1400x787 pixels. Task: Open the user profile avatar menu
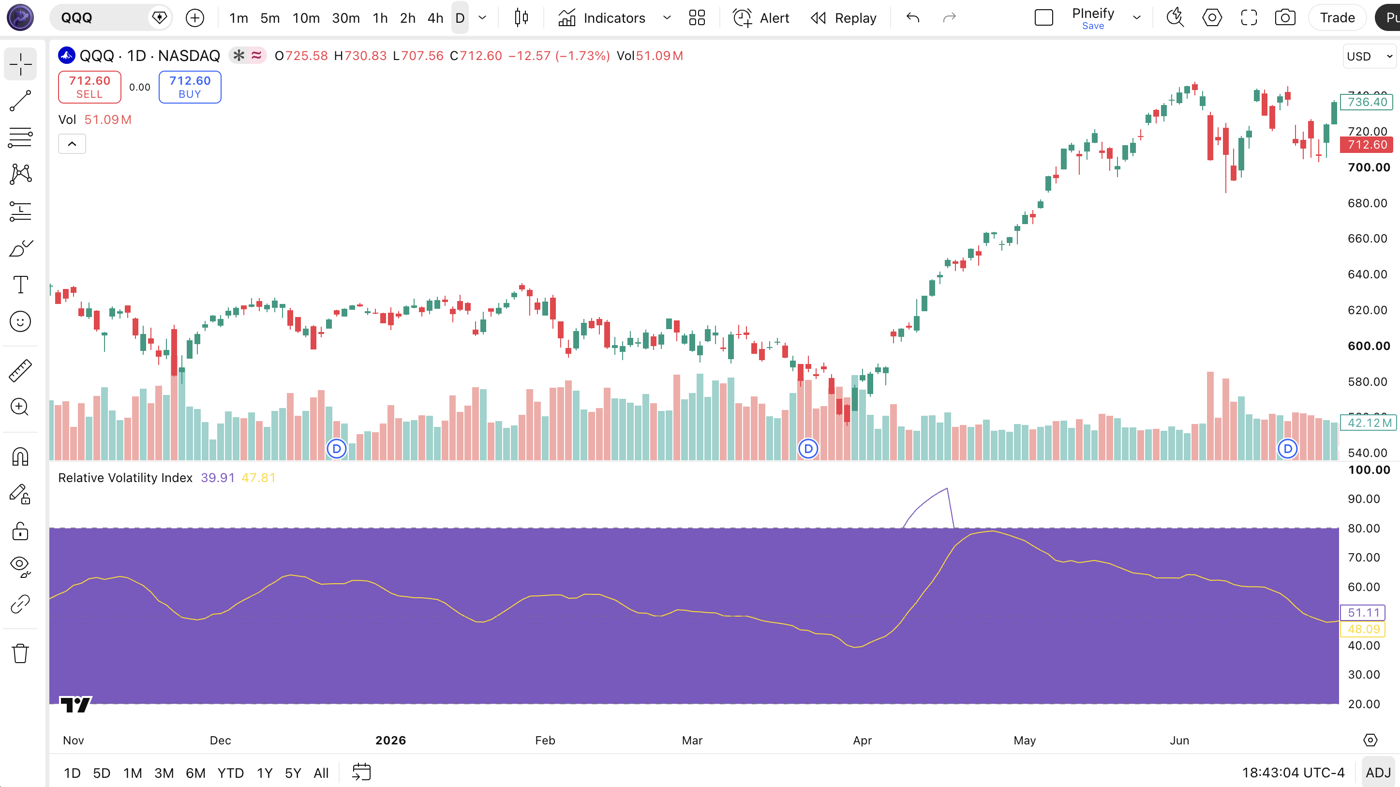(20, 17)
